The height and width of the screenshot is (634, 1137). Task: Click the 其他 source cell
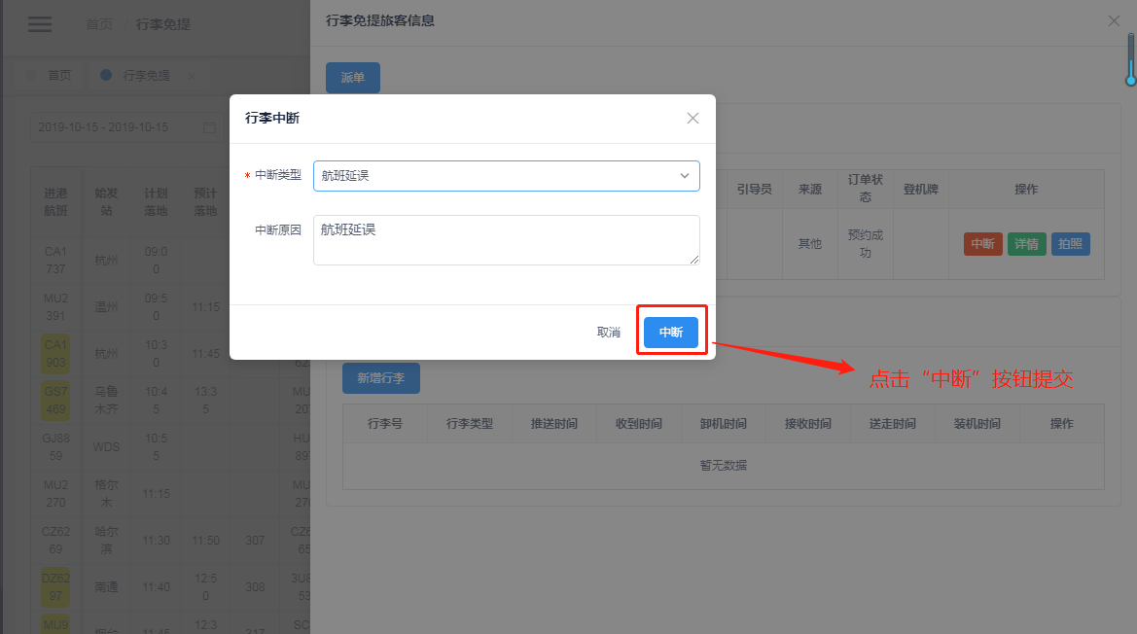(x=810, y=244)
